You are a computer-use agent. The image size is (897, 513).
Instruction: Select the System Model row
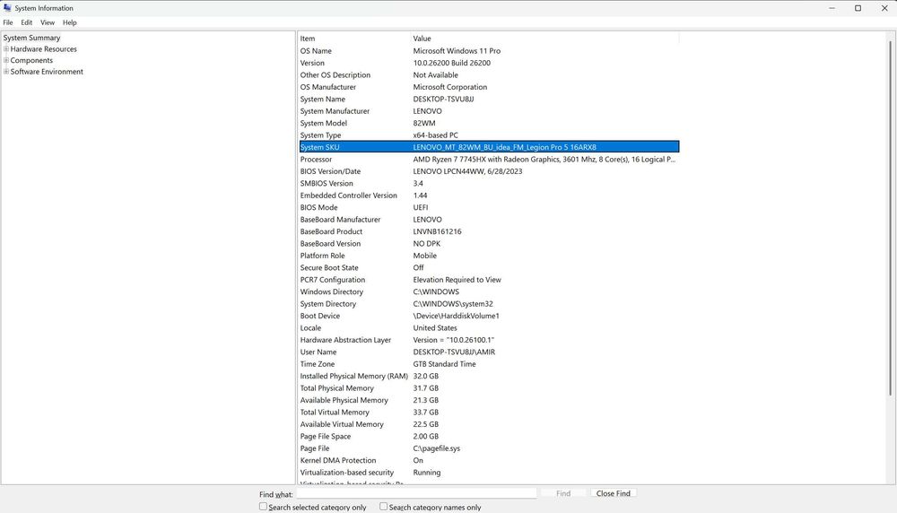[x=489, y=123]
